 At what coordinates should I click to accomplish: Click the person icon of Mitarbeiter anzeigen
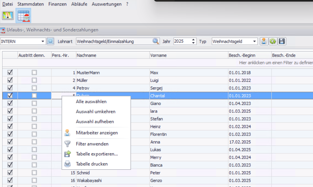pos(67,133)
